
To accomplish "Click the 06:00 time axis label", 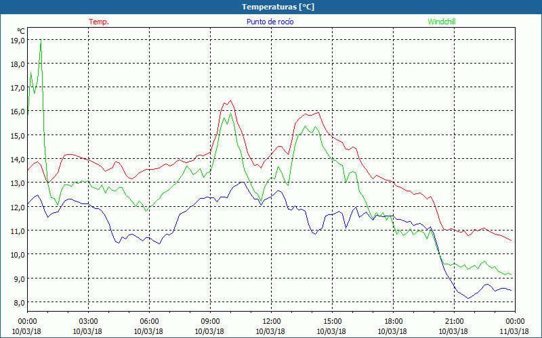I will (149, 322).
